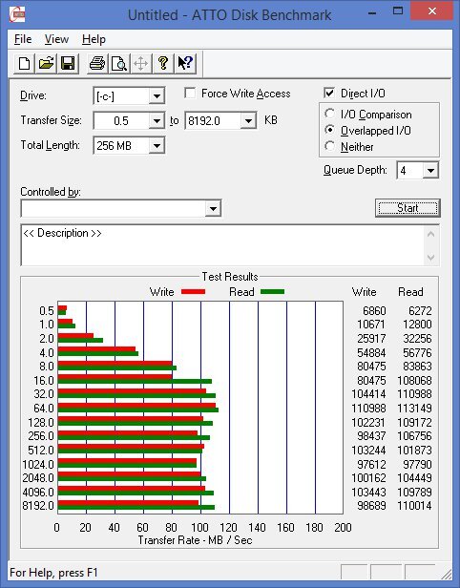460x588 pixels.
Task: Open the Help menu
Action: click(94, 39)
